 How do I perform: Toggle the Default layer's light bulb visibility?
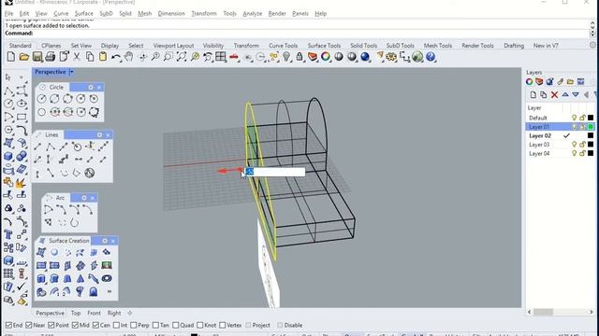[x=574, y=118]
